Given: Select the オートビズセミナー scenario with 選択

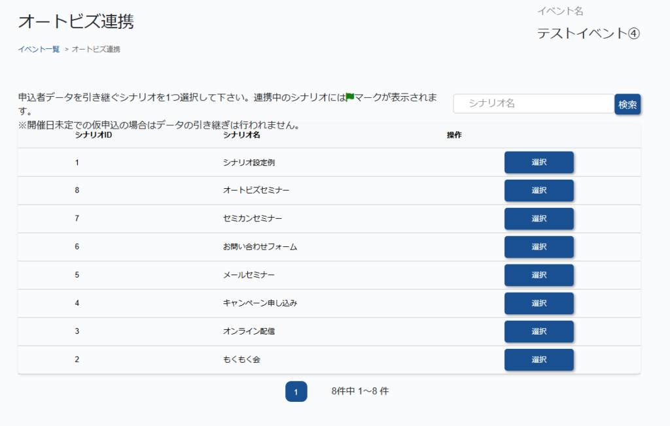Looking at the screenshot, I should (539, 190).
